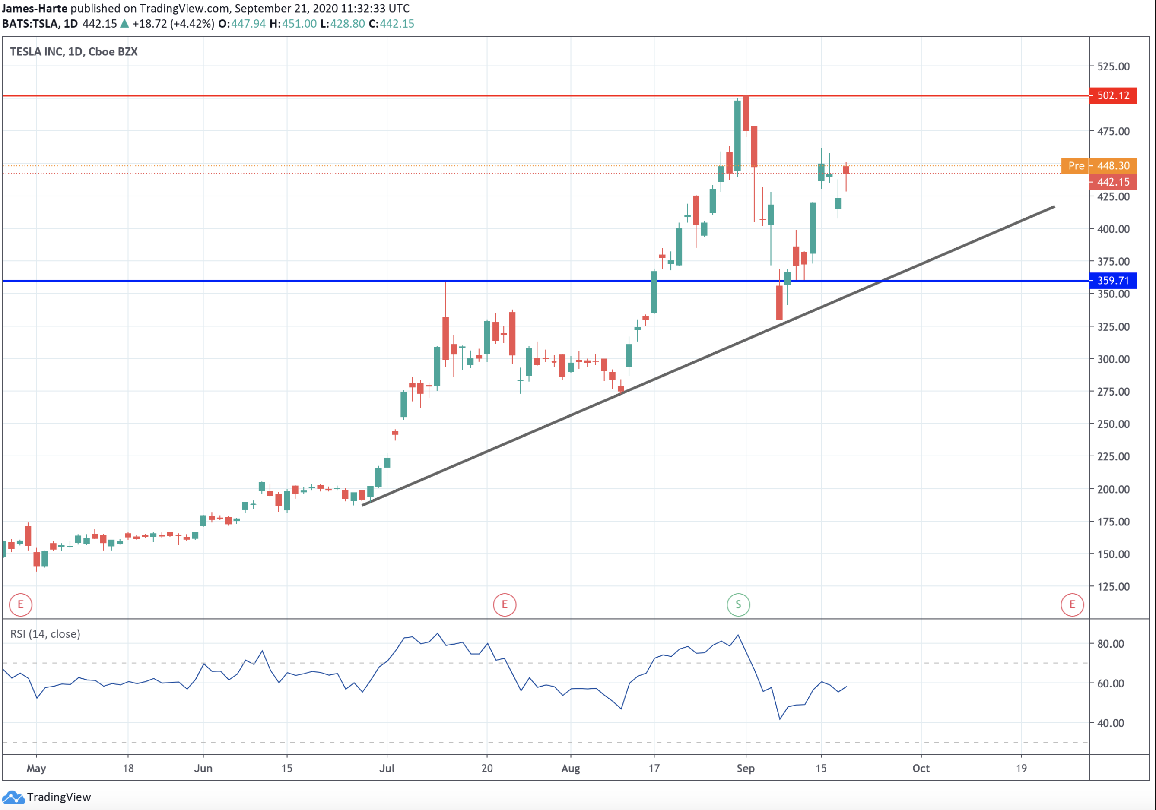Viewport: 1156px width, 810px height.
Task: Click the TradingView cloud logo icon
Action: [13, 797]
